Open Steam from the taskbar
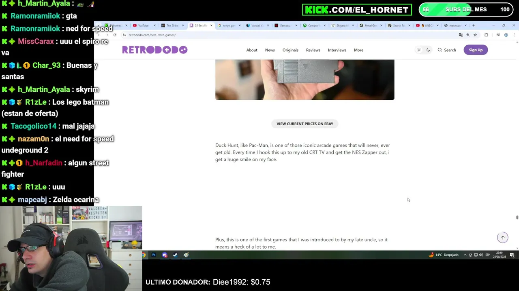519x291 pixels. coord(175,255)
